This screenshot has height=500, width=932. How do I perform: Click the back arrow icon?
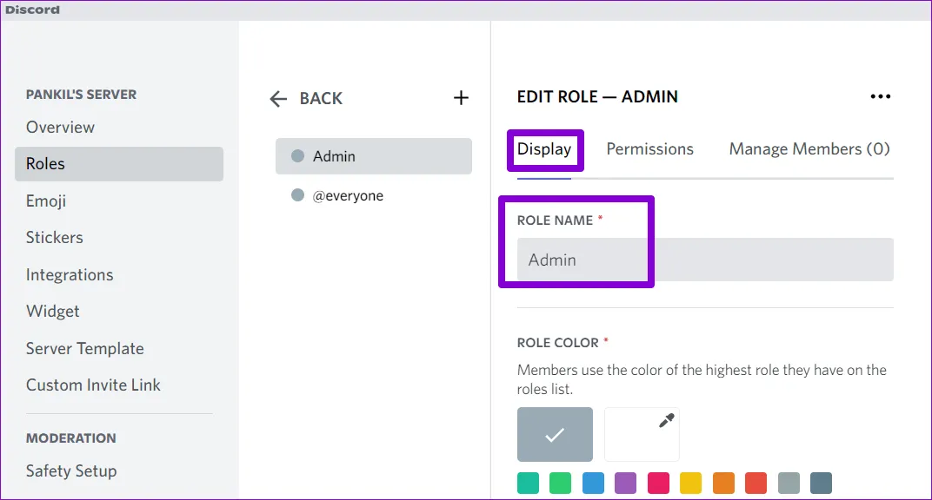(278, 99)
